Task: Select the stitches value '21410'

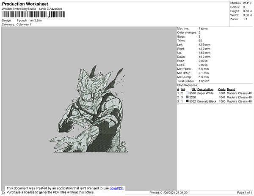Action: (x=247, y=3)
